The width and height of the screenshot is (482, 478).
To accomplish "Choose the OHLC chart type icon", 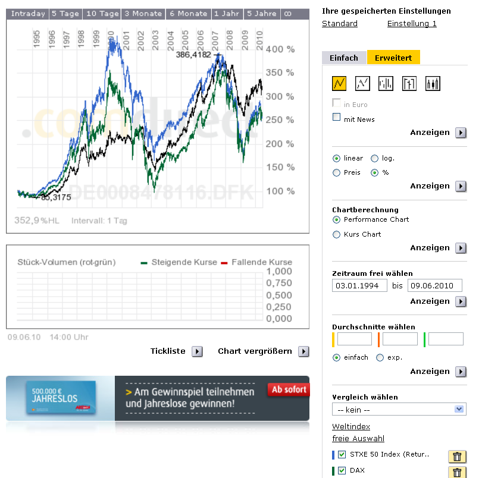I will click(x=409, y=83).
